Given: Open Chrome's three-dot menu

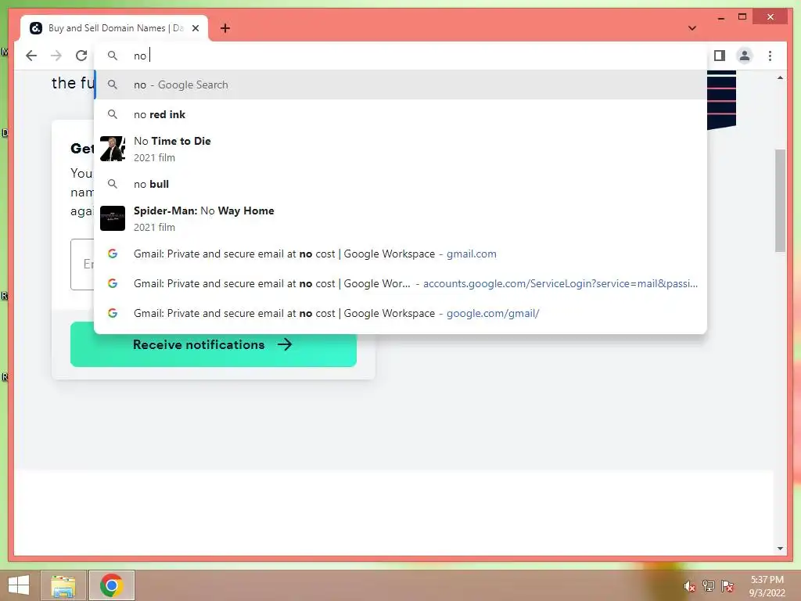Looking at the screenshot, I should [770, 56].
